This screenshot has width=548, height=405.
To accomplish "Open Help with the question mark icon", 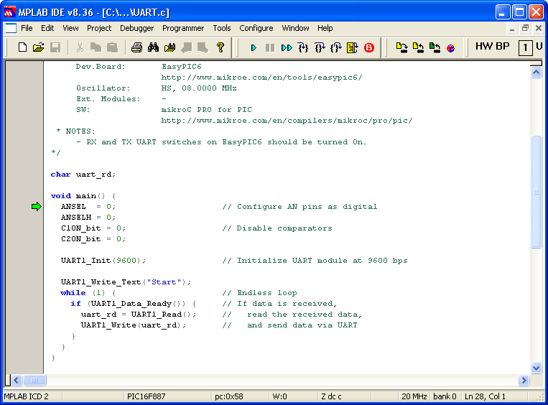I will pos(220,47).
